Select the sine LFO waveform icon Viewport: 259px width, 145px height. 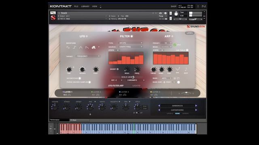point(68,48)
